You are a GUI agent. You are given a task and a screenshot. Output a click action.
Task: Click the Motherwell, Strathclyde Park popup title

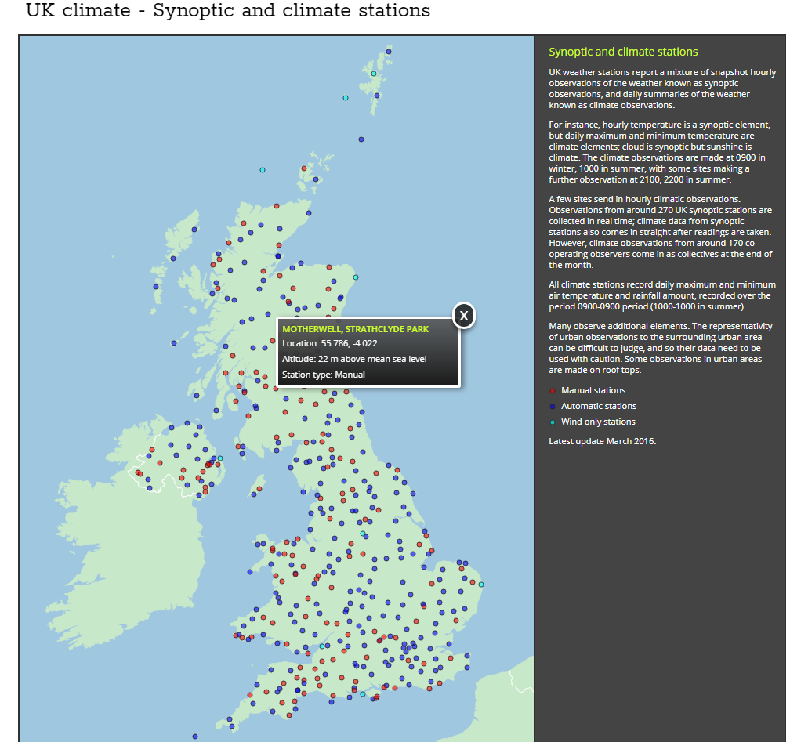pyautogui.click(x=355, y=329)
